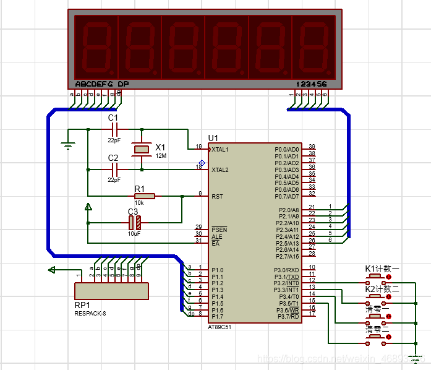Viewport: 431px width, 370px height.
Task: Click the last digit of the seven-segment display
Action: coord(314,47)
